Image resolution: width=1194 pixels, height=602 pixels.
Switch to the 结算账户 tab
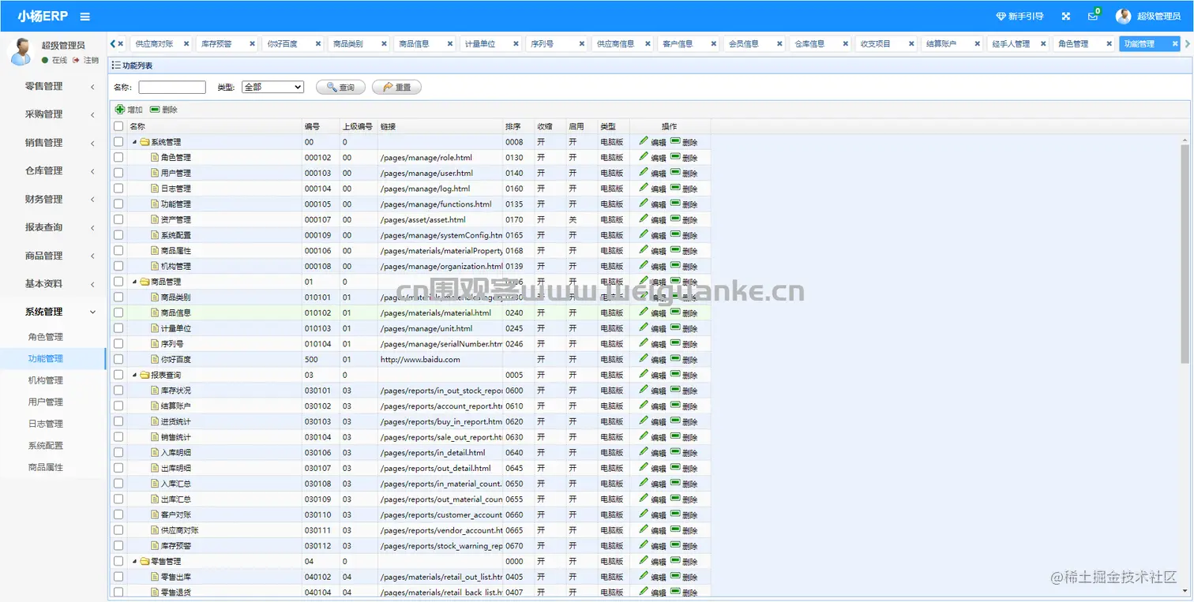[941, 44]
